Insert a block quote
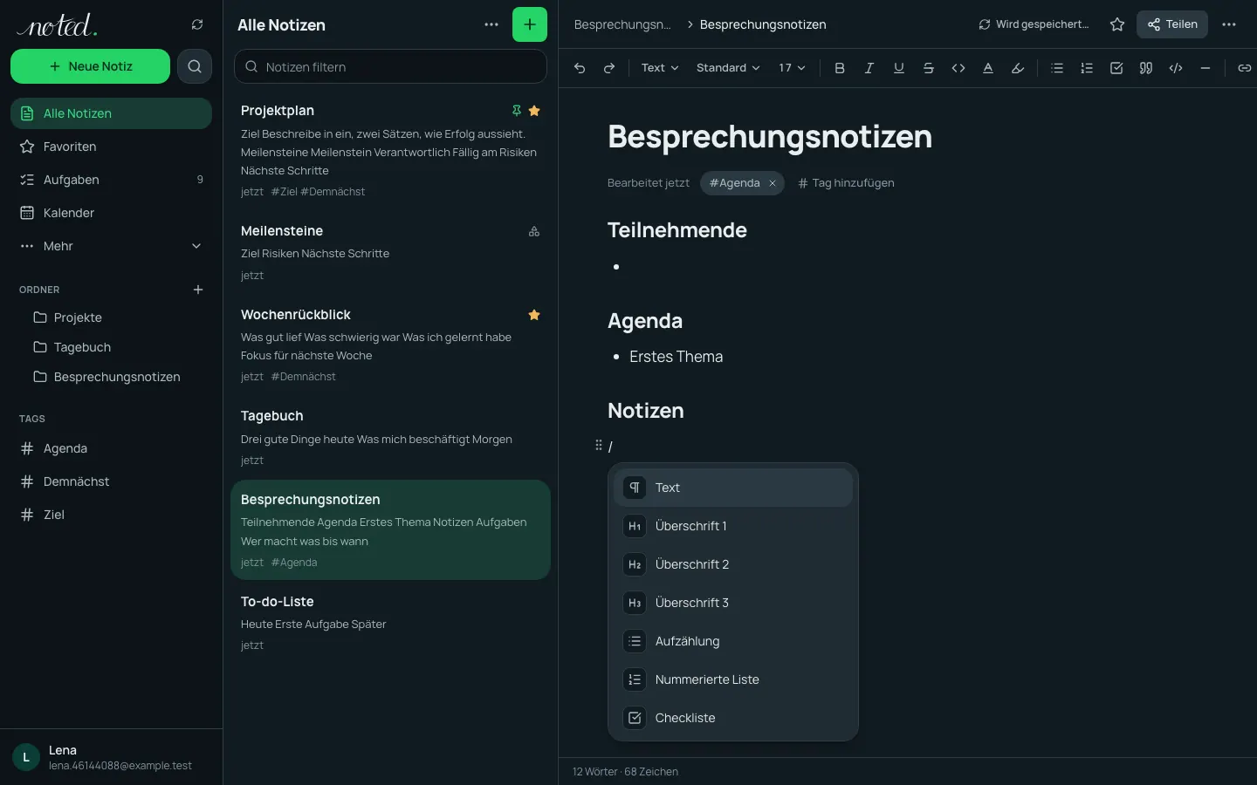Viewport: 1257px width, 785px height. pyautogui.click(x=1146, y=68)
